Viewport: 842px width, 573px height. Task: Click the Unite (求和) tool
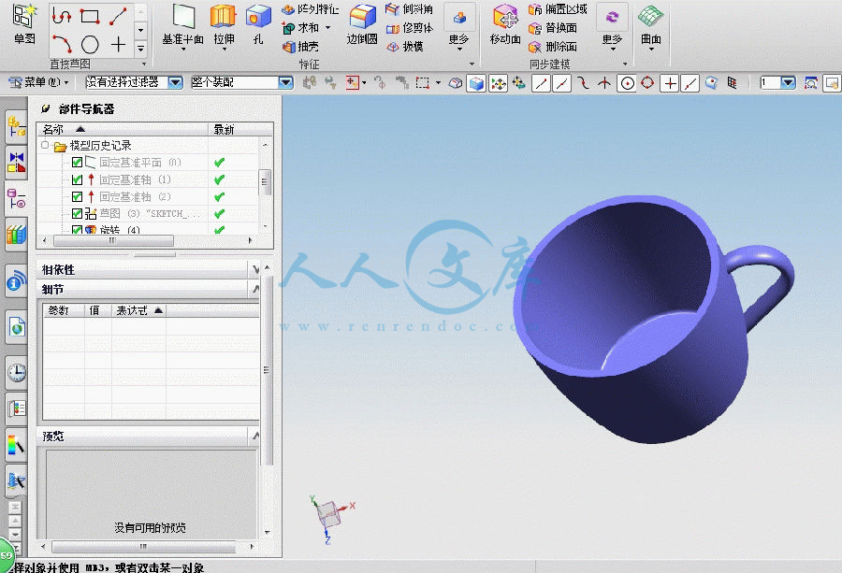click(301, 28)
